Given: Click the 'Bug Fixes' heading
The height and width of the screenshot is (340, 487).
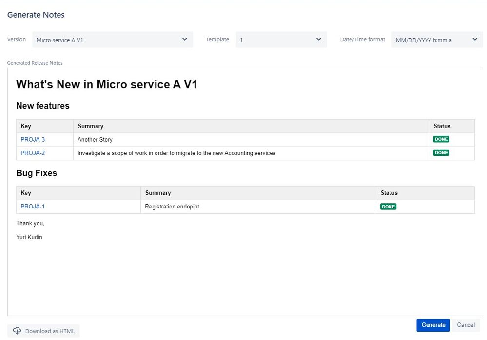Looking at the screenshot, I should 37,173.
